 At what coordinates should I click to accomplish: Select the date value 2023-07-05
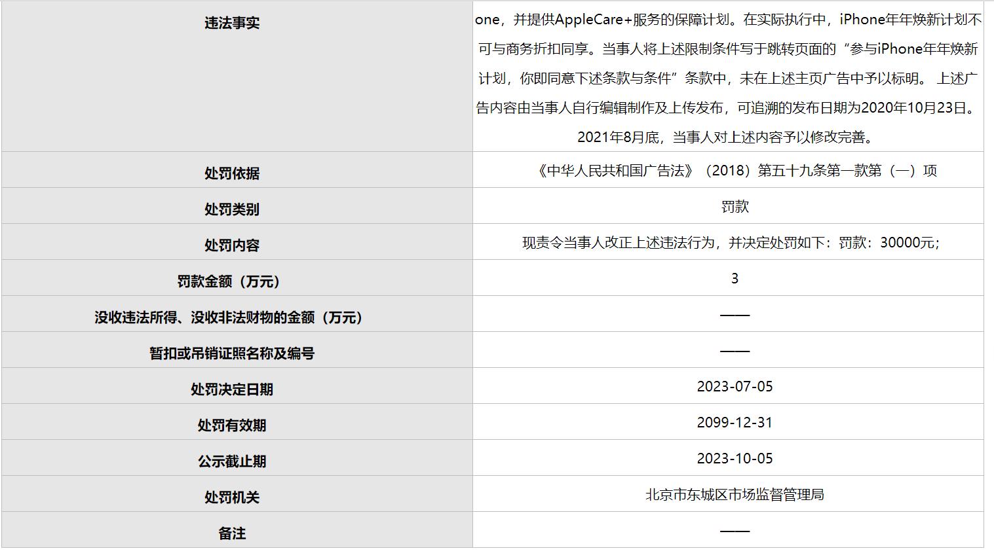(x=734, y=386)
